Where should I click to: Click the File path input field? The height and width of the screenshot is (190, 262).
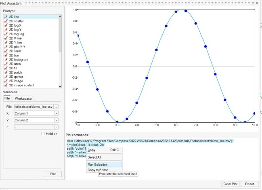coord(33,106)
